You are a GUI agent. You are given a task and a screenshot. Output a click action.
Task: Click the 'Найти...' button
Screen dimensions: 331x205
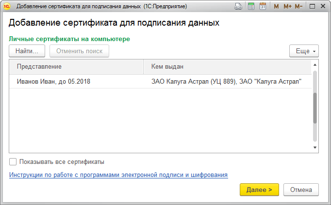[x=27, y=51]
